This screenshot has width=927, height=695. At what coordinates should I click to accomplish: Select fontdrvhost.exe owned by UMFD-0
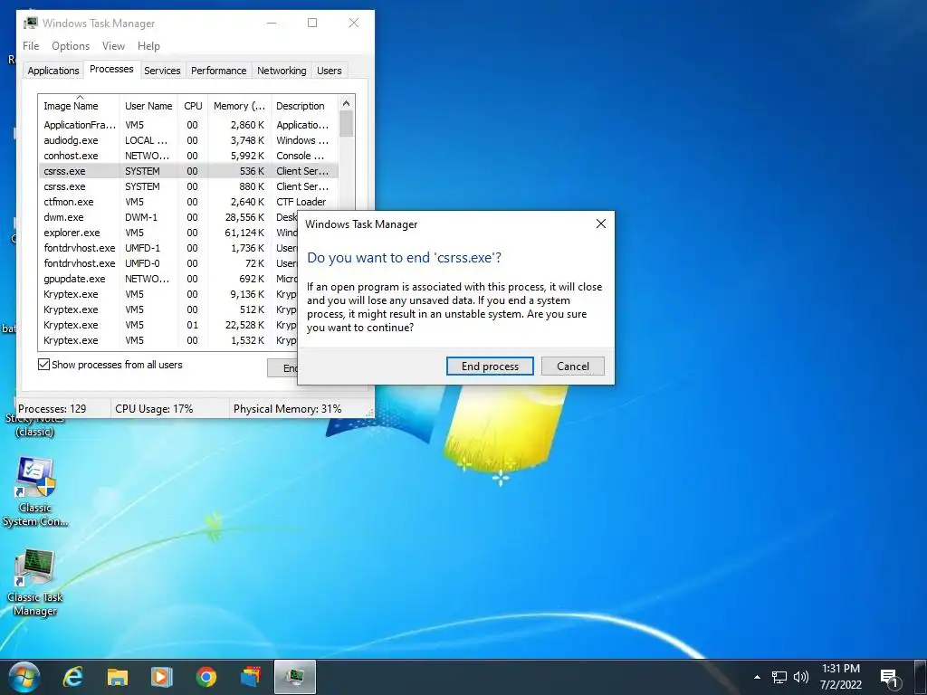(x=168, y=263)
